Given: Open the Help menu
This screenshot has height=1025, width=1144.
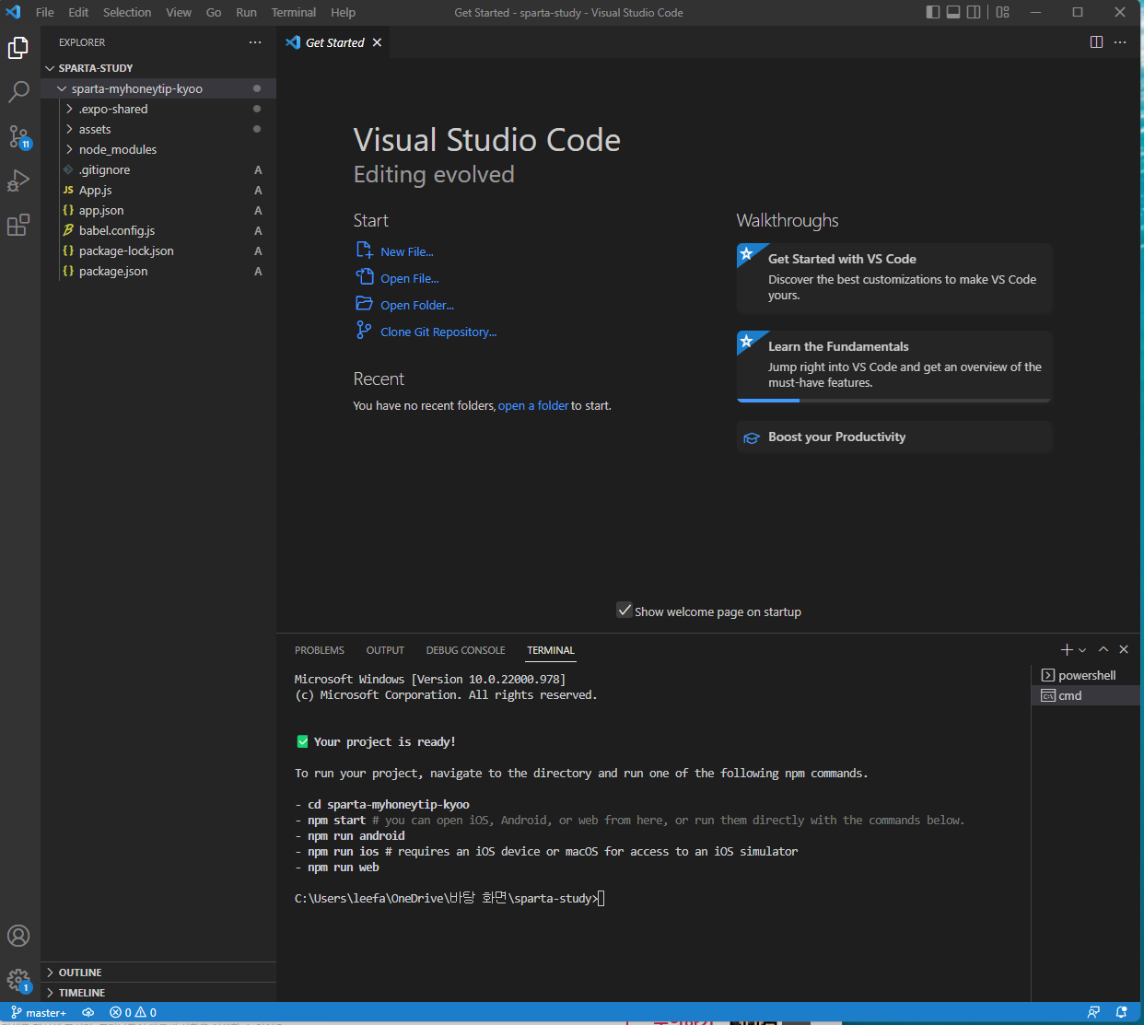Looking at the screenshot, I should pos(343,12).
